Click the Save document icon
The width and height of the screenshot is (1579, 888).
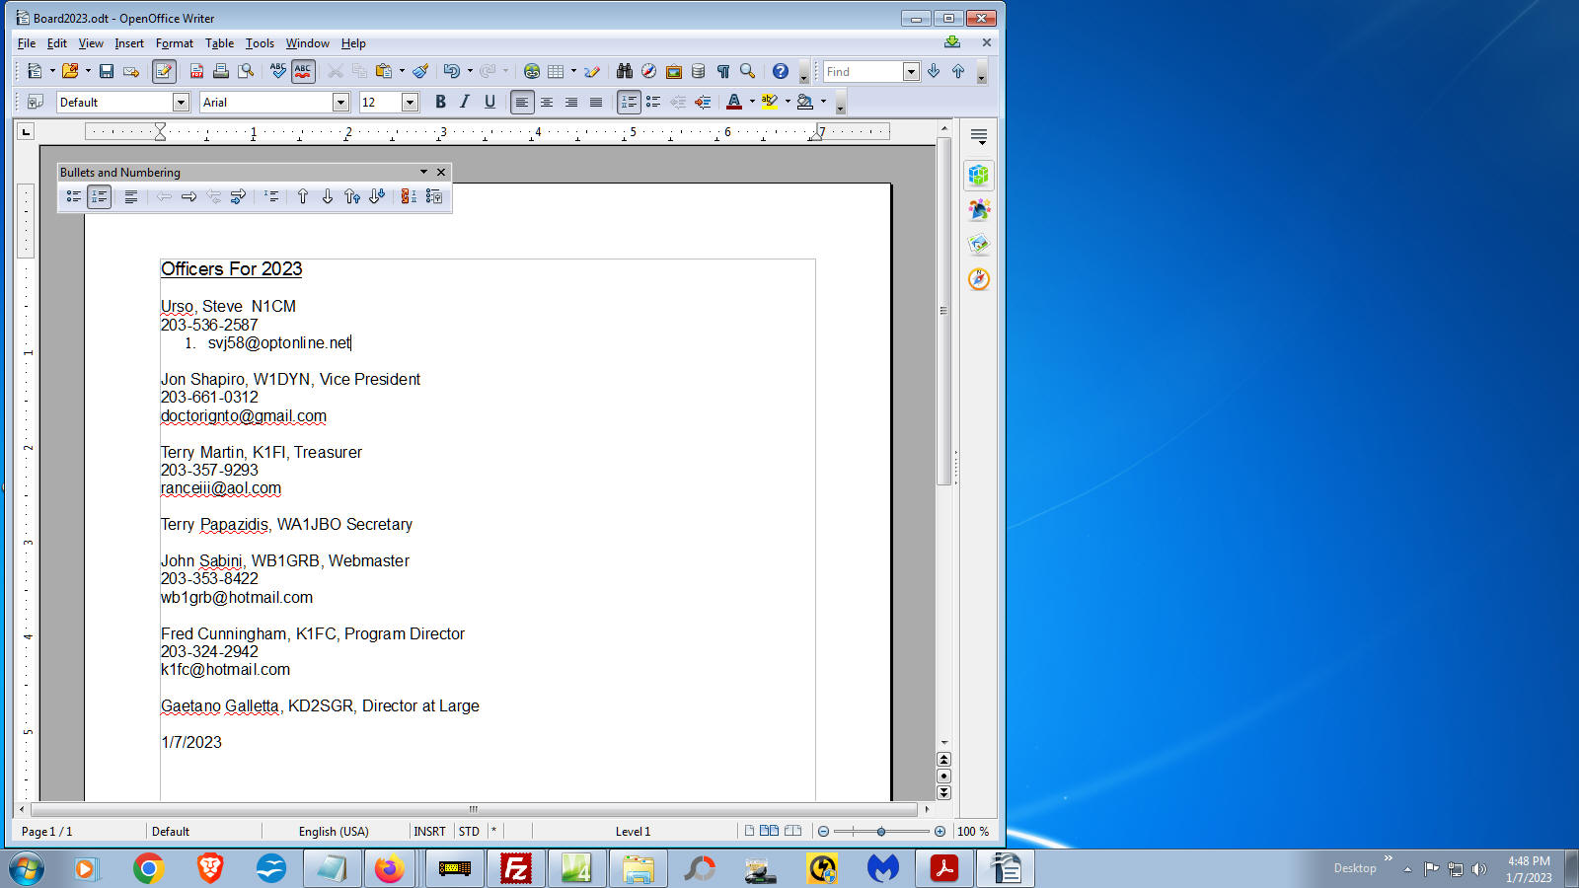coord(107,71)
